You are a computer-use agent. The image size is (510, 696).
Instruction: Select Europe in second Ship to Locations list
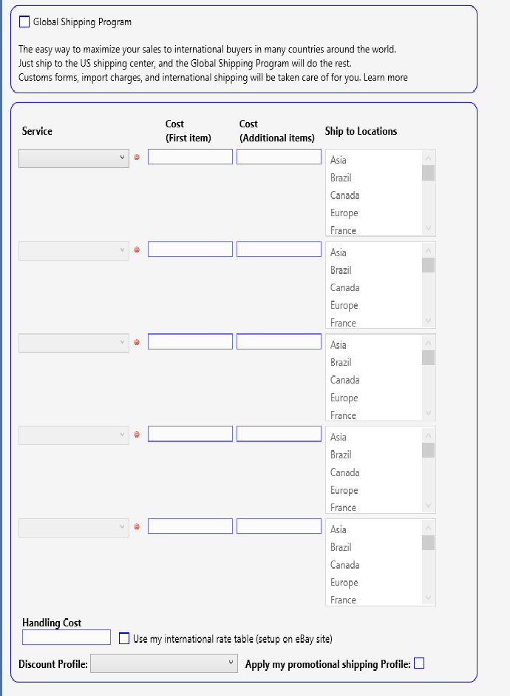344,305
